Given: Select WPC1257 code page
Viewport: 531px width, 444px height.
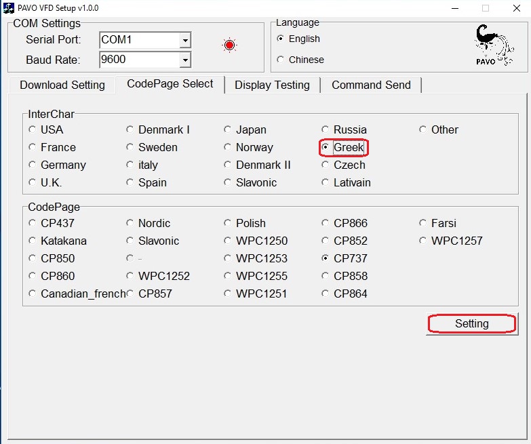Looking at the screenshot, I should click(451, 241).
